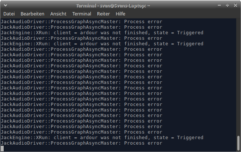Click the second JackEngine::XRun line

pyautogui.click(x=102, y=44)
